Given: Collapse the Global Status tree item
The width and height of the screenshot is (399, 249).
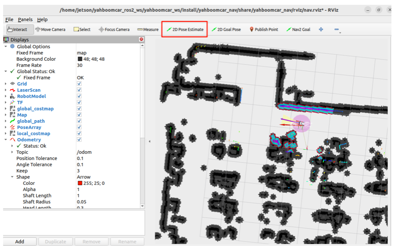Looking at the screenshot, I should point(6,71).
